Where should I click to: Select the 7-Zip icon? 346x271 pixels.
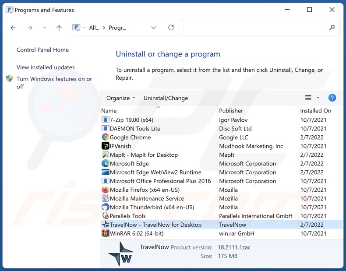click(105, 120)
